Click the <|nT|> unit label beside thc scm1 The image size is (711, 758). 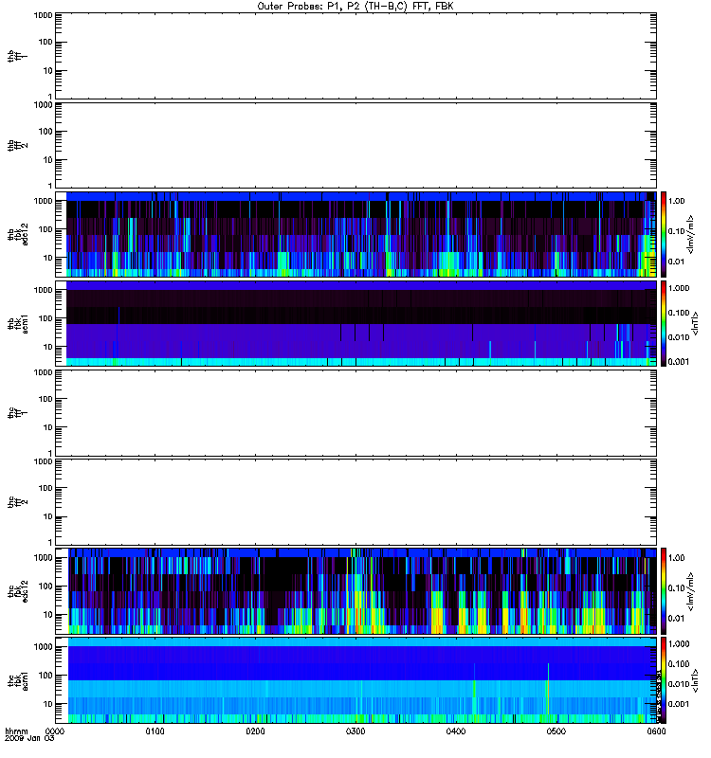pyautogui.click(x=696, y=680)
